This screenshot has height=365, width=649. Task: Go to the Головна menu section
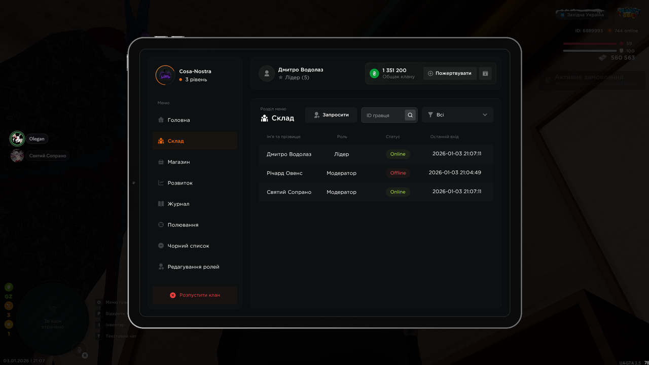click(x=195, y=120)
